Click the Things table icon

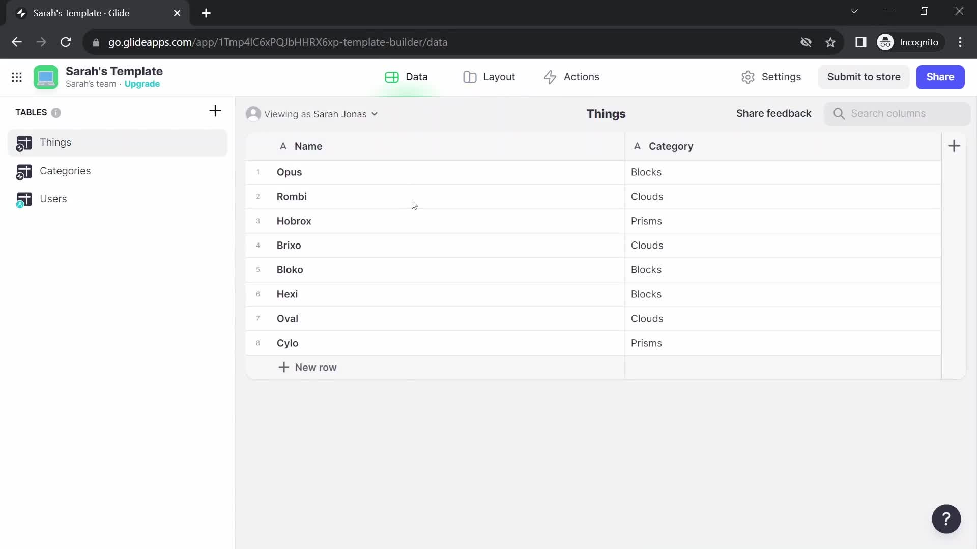tap(24, 142)
